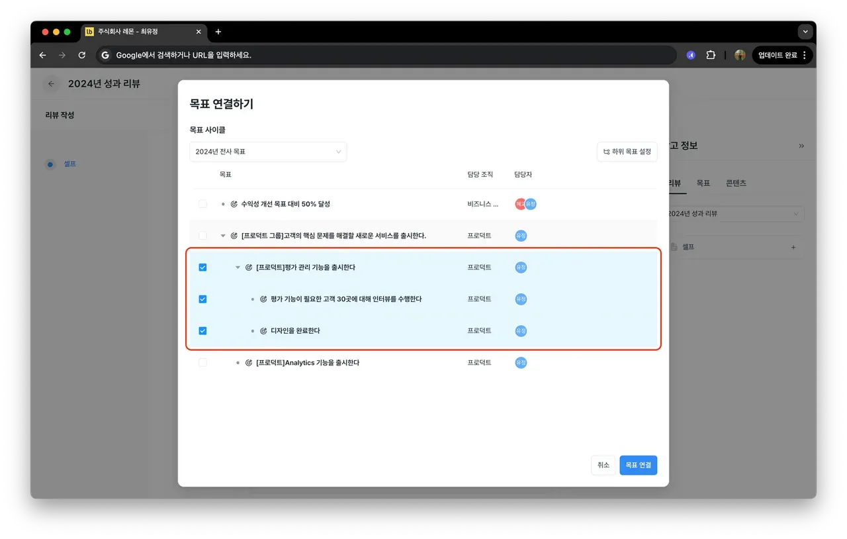The width and height of the screenshot is (847, 539).
Task: Click the 담당자 column header
Action: click(523, 175)
